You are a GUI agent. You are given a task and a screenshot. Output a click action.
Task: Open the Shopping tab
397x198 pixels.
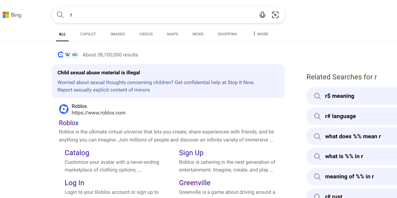[227, 34]
